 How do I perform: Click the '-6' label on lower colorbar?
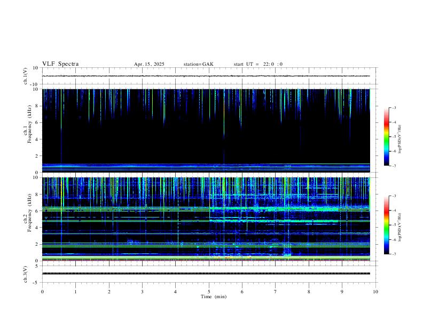pyautogui.click(x=394, y=239)
